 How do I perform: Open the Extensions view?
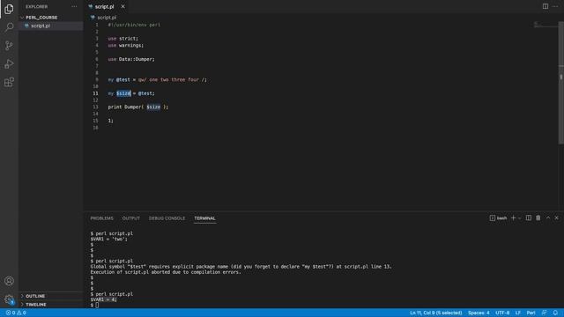[9, 82]
